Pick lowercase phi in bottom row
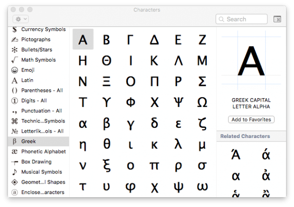The height and width of the screenshot is (207, 294). click(x=130, y=187)
